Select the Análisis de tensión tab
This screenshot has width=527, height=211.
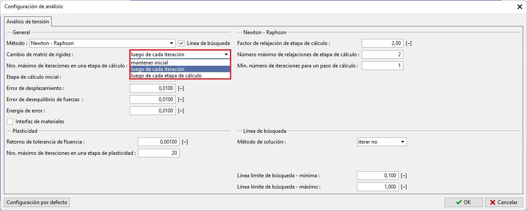(28, 21)
